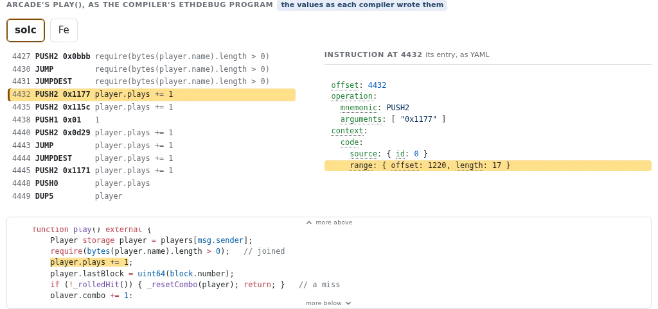Click 'INSTRUCTION AT 4432' heading

(x=373, y=54)
